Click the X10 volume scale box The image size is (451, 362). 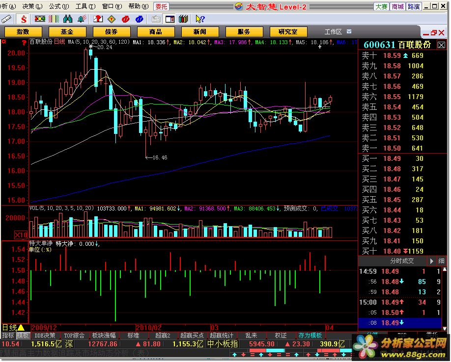21,235
